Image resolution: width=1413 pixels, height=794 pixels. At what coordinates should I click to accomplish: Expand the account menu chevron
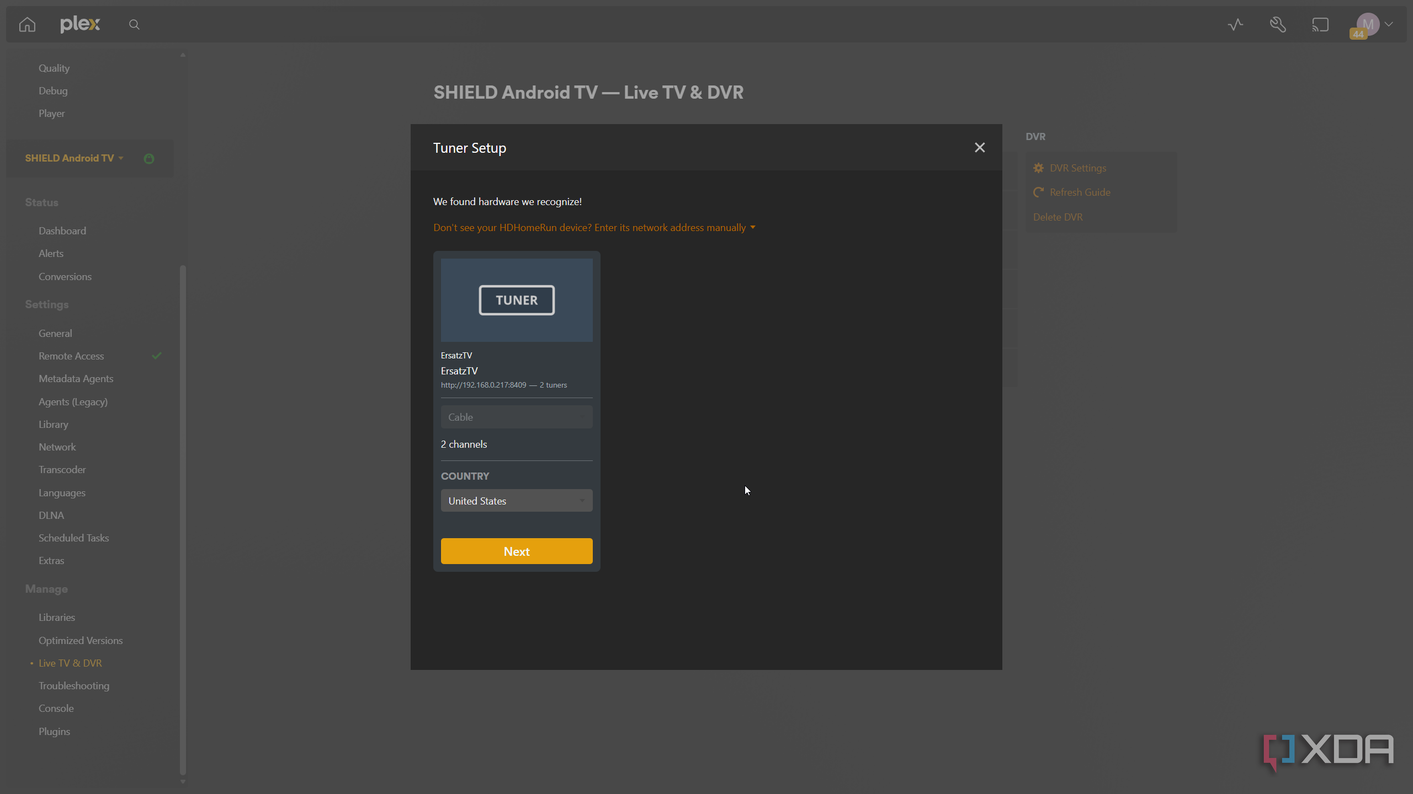[1389, 24]
